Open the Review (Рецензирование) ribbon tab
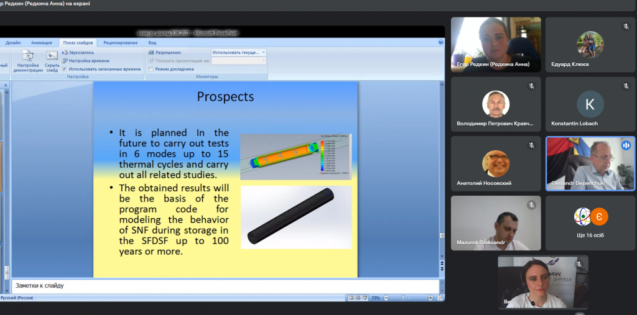Viewport: 637px width, 315px height. 121,43
